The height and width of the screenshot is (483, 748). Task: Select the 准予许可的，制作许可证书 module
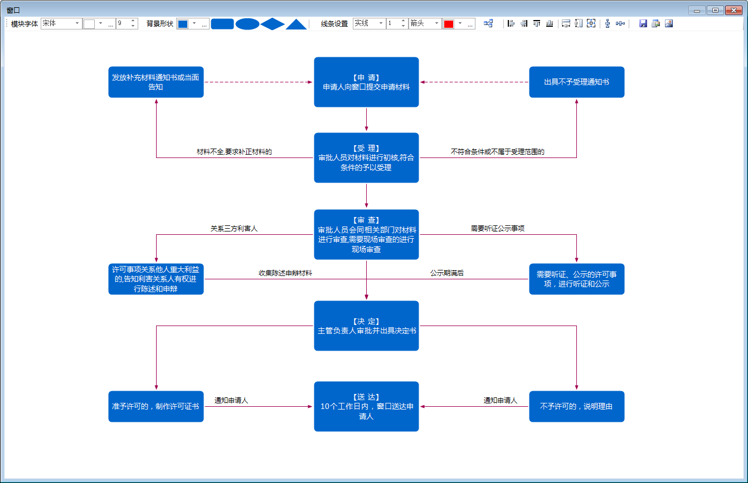click(x=156, y=406)
